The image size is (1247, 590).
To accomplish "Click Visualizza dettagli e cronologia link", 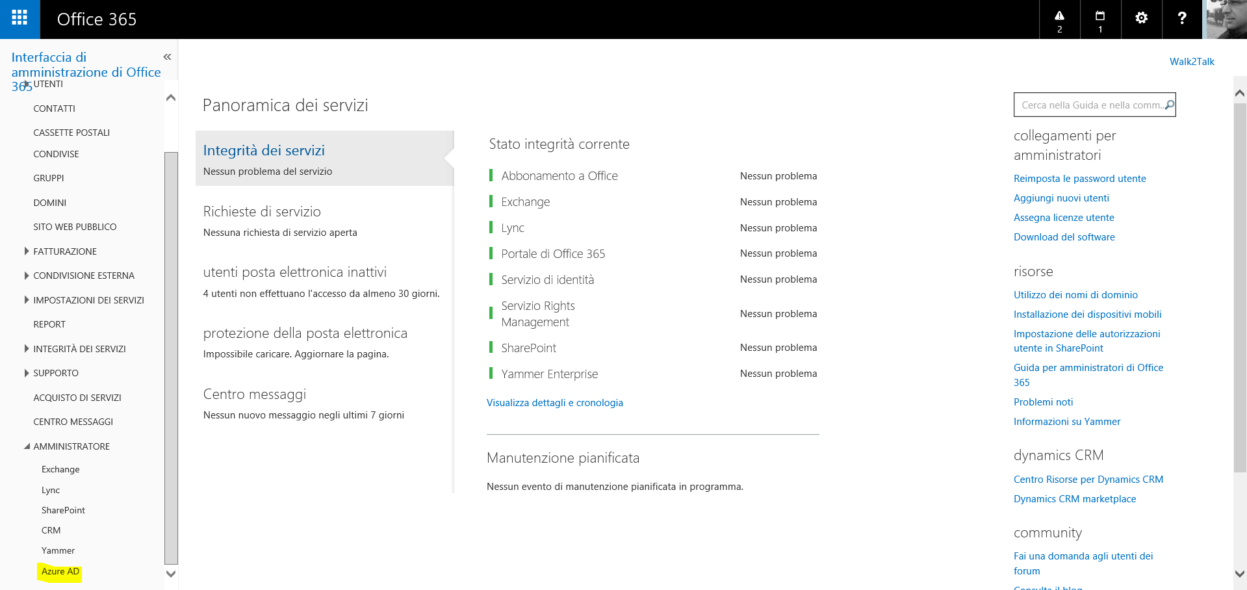I will click(x=555, y=403).
